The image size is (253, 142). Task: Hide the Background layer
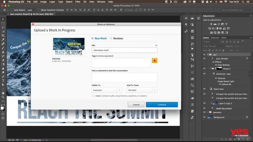point(204,117)
